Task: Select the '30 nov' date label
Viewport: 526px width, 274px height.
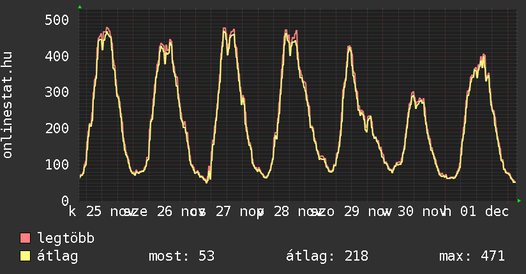Action: coord(421,212)
